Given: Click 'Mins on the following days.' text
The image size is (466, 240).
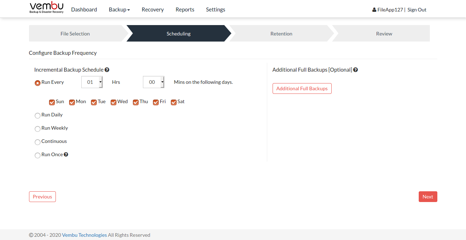Looking at the screenshot, I should pos(203,82).
